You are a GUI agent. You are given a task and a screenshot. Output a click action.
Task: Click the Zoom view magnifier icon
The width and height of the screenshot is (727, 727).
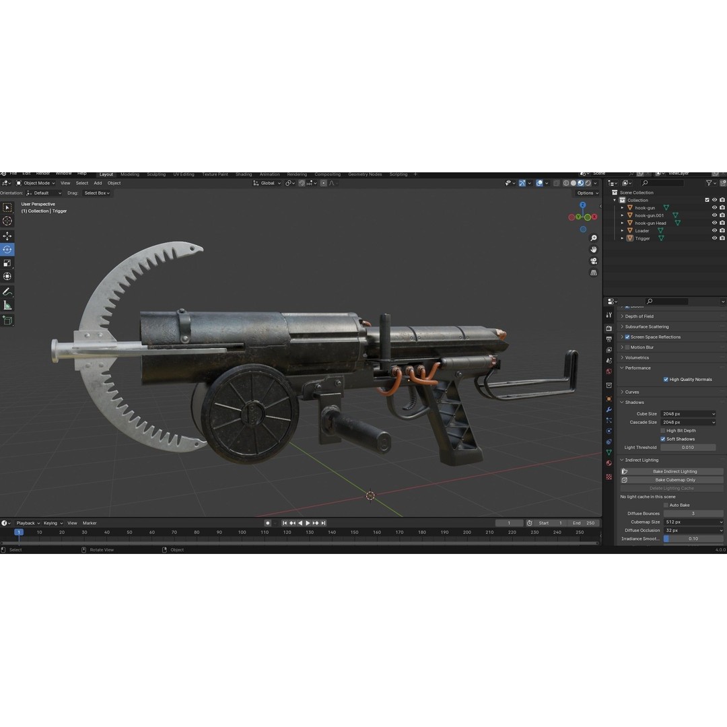click(x=594, y=238)
